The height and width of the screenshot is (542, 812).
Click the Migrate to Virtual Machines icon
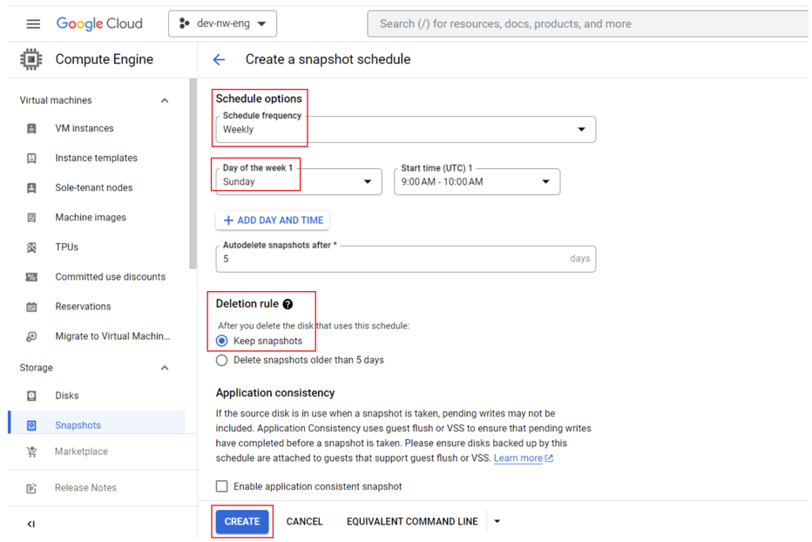point(31,336)
